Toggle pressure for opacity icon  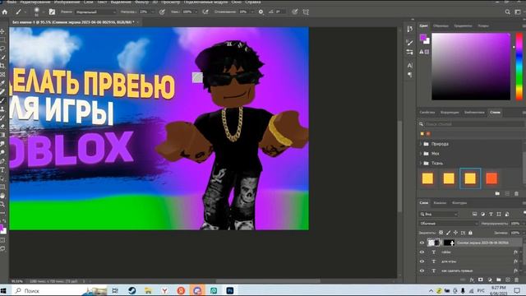(162, 12)
